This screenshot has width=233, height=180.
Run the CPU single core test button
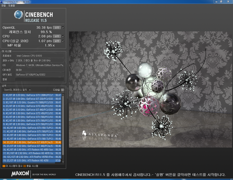click(x=57, y=41)
